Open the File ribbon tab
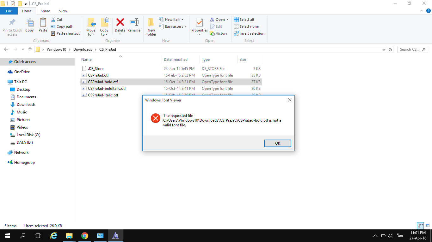 pyautogui.click(x=9, y=11)
